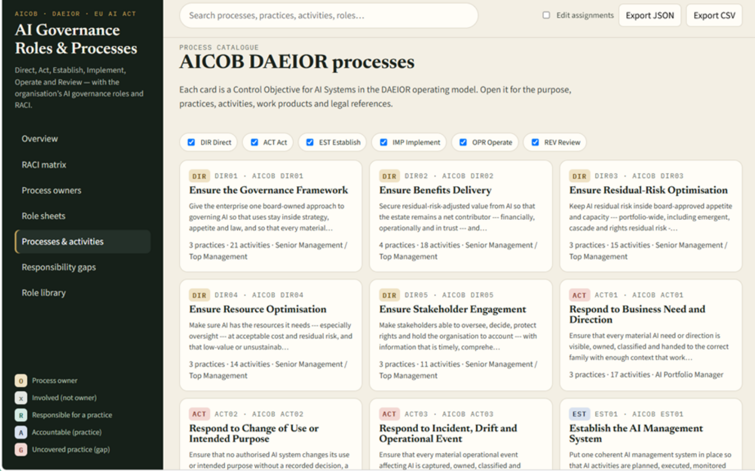The image size is (755, 471).
Task: Click the 'AICOB DAEIOR processes' page heading
Action: (x=297, y=62)
